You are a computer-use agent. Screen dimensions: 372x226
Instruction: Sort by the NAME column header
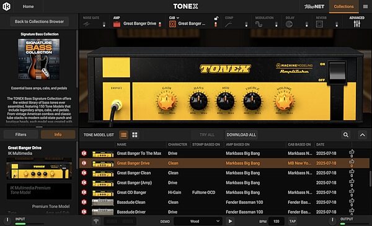pos(122,144)
